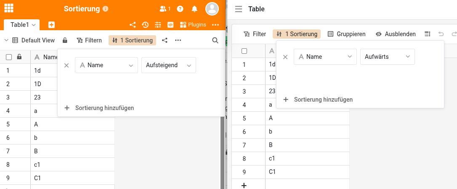Open the Aufwärts sort direction dropdown
This screenshot has width=457, height=189.
tap(387, 57)
